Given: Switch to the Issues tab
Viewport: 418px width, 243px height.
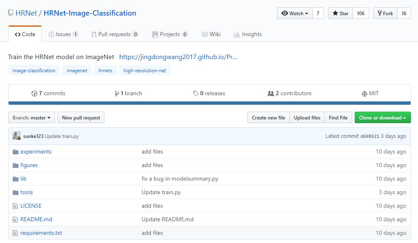Looking at the screenshot, I should pyautogui.click(x=63, y=34).
